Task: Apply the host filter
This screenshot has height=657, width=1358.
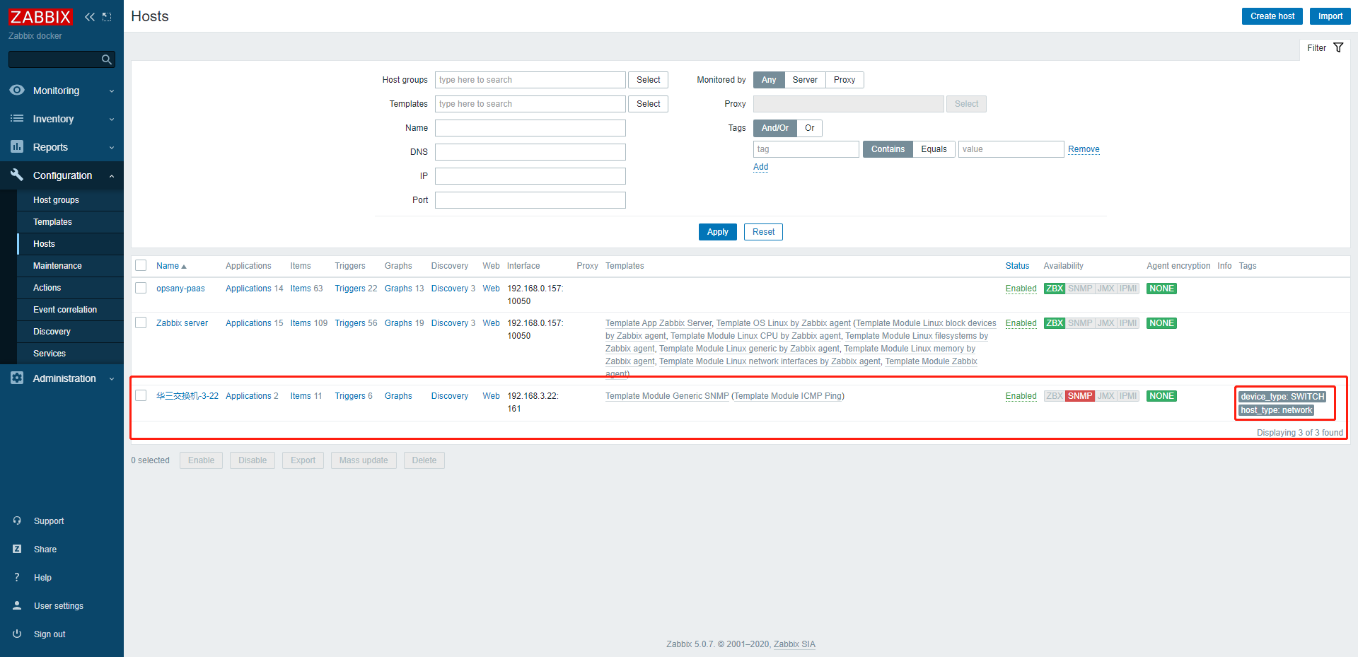Action: [717, 232]
